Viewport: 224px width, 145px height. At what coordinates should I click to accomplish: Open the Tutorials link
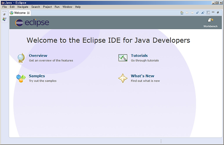tap(139, 56)
